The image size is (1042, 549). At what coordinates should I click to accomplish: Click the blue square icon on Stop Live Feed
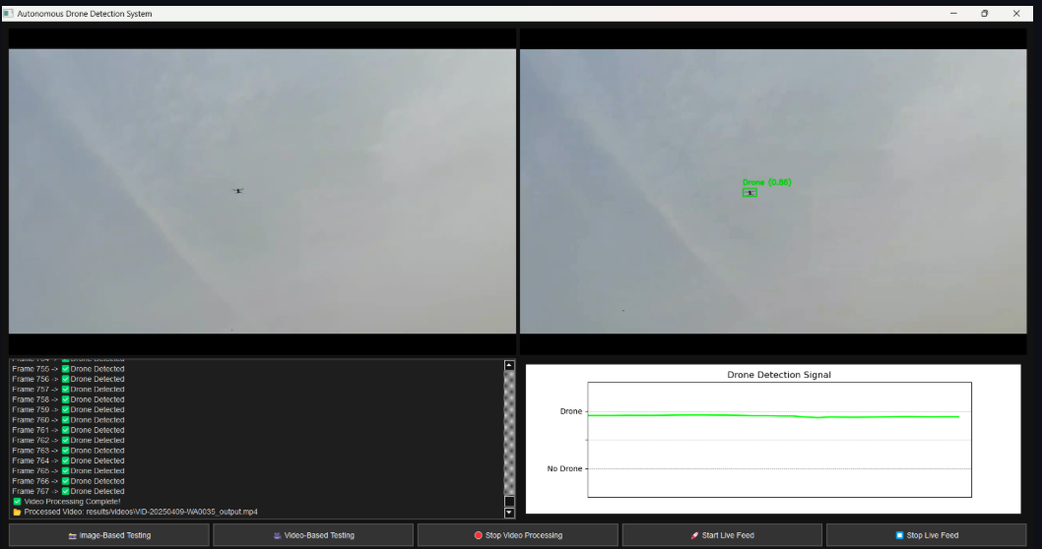(x=899, y=535)
